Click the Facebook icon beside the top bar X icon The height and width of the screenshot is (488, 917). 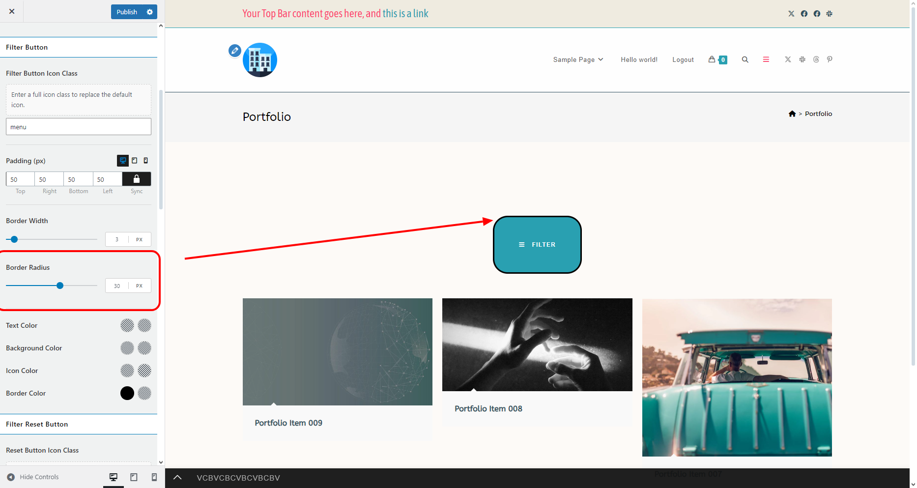[804, 14]
